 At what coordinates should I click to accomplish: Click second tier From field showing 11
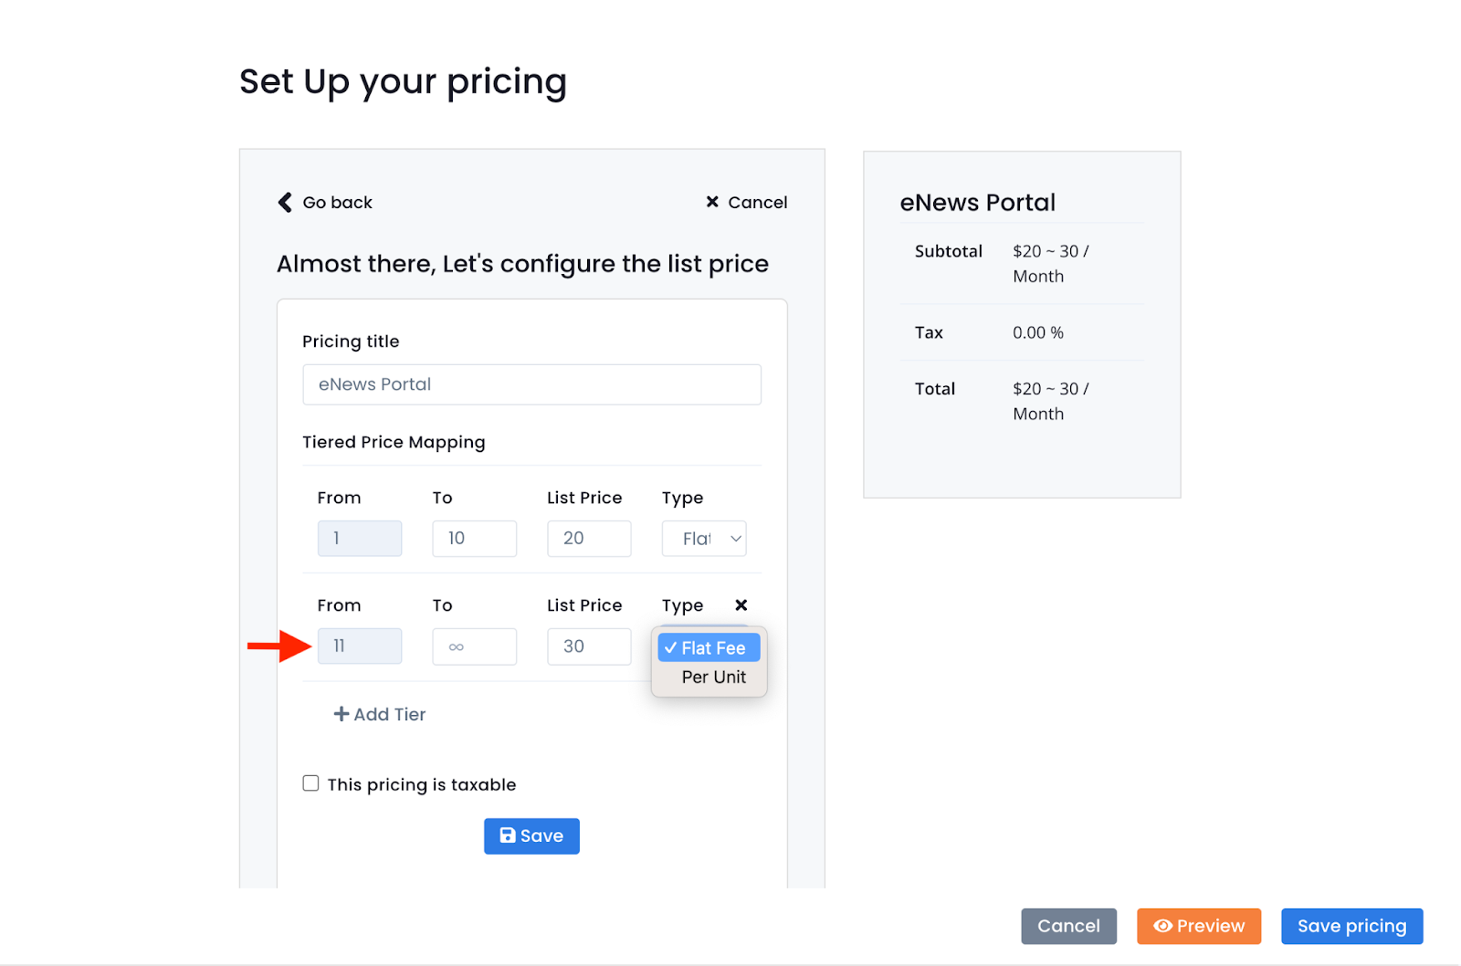[x=359, y=646]
